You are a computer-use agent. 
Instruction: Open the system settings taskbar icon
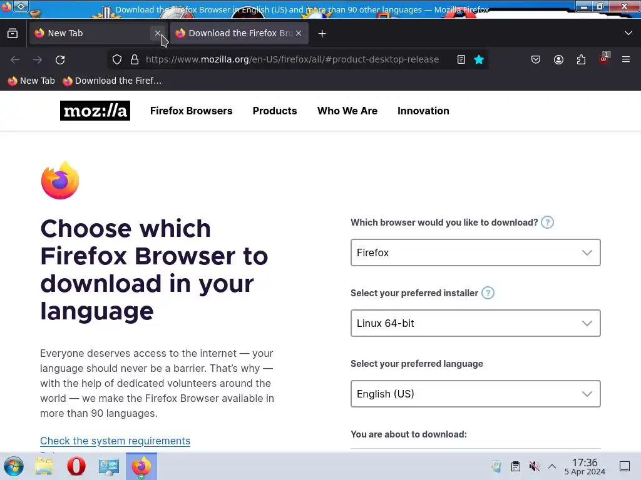109,466
